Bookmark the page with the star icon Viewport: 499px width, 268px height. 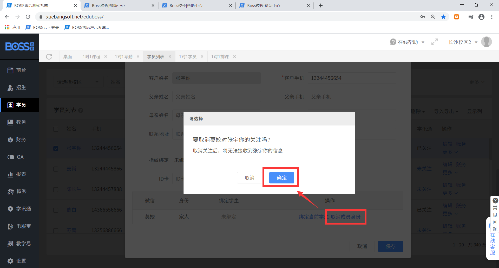pyautogui.click(x=443, y=17)
